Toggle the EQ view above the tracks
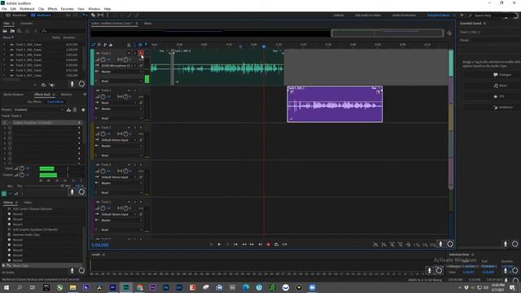 coord(111,45)
